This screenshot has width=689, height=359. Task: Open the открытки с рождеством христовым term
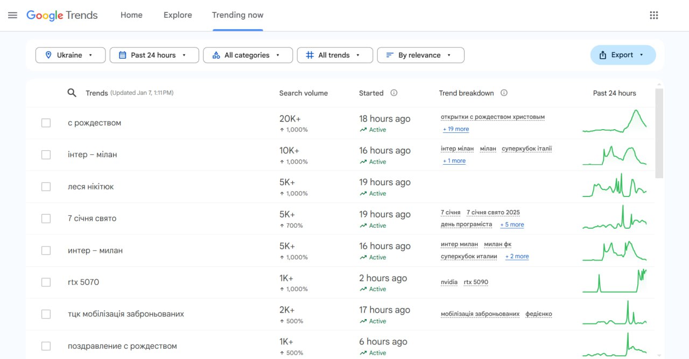pos(493,117)
